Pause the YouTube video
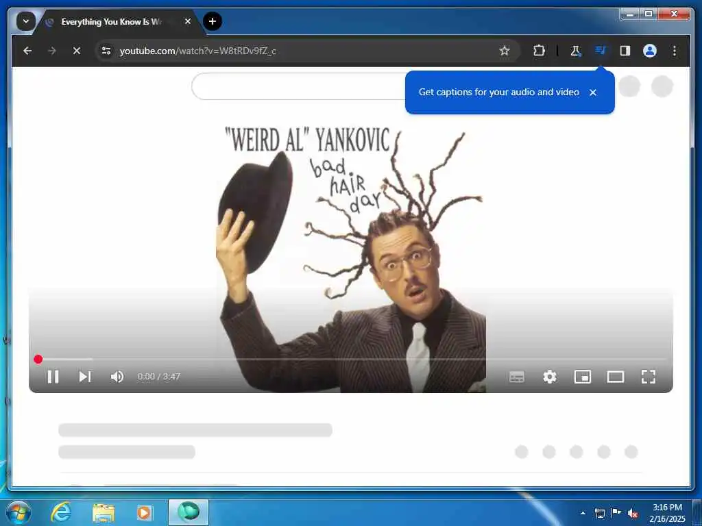702x526 pixels. pyautogui.click(x=53, y=377)
